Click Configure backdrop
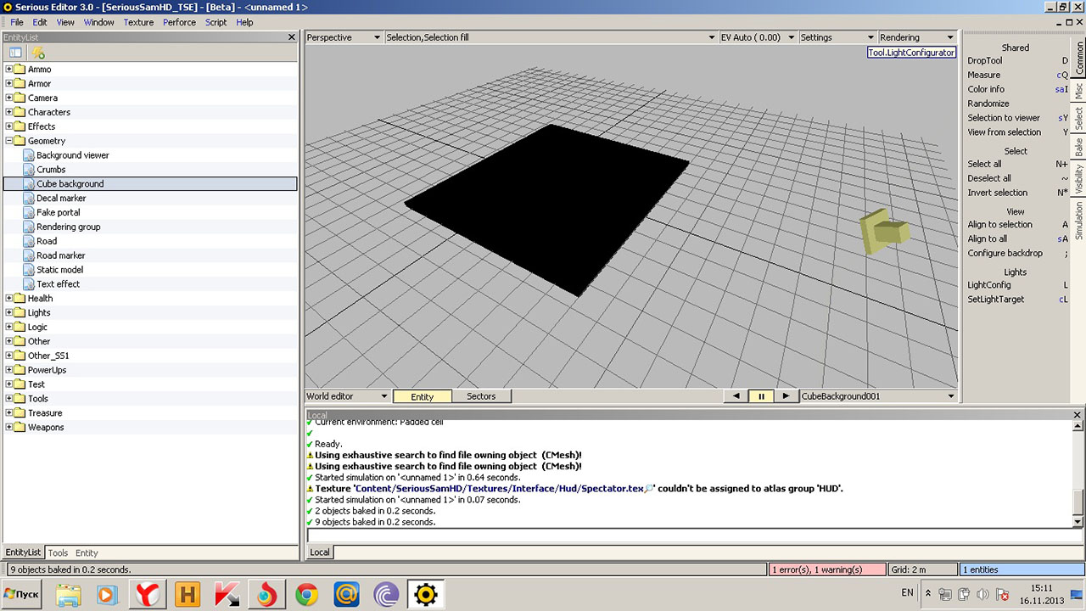 1005,253
